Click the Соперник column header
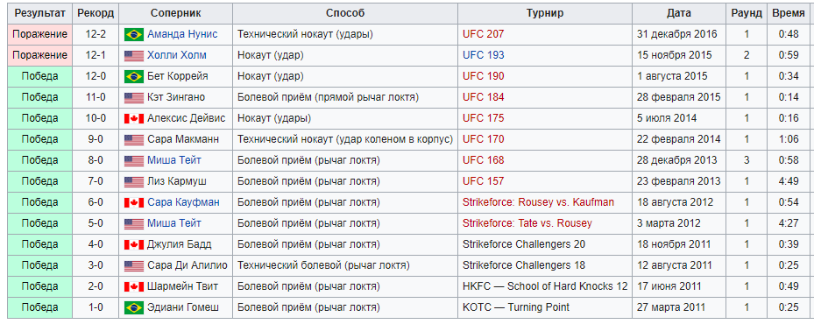 tap(176, 13)
